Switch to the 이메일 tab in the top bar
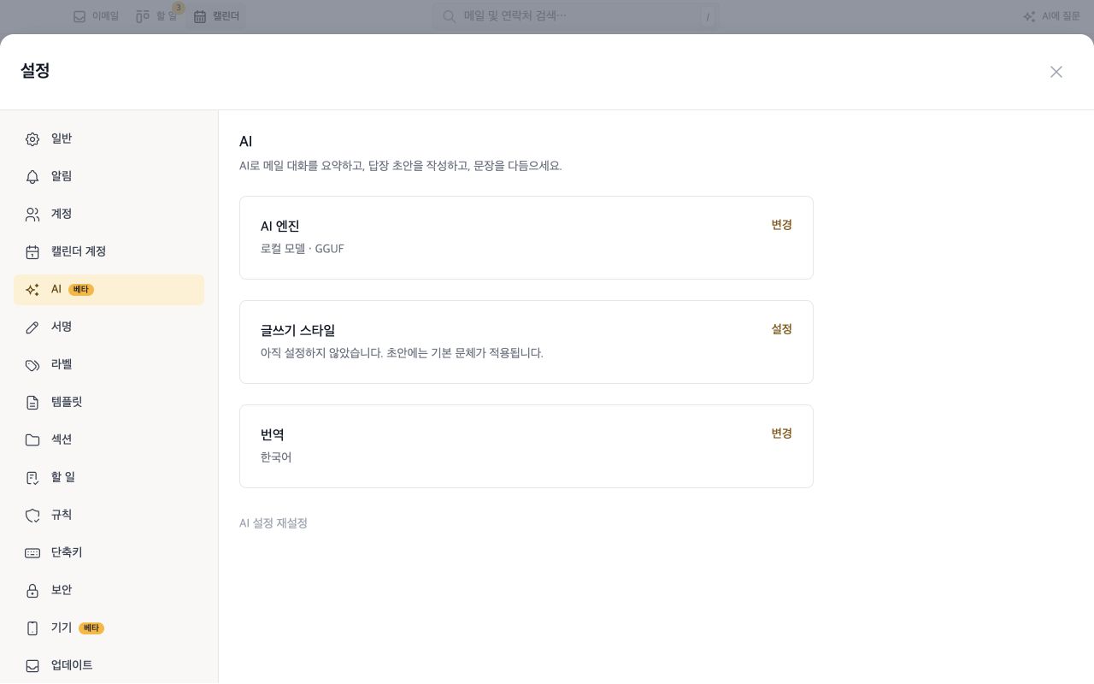 click(96, 16)
